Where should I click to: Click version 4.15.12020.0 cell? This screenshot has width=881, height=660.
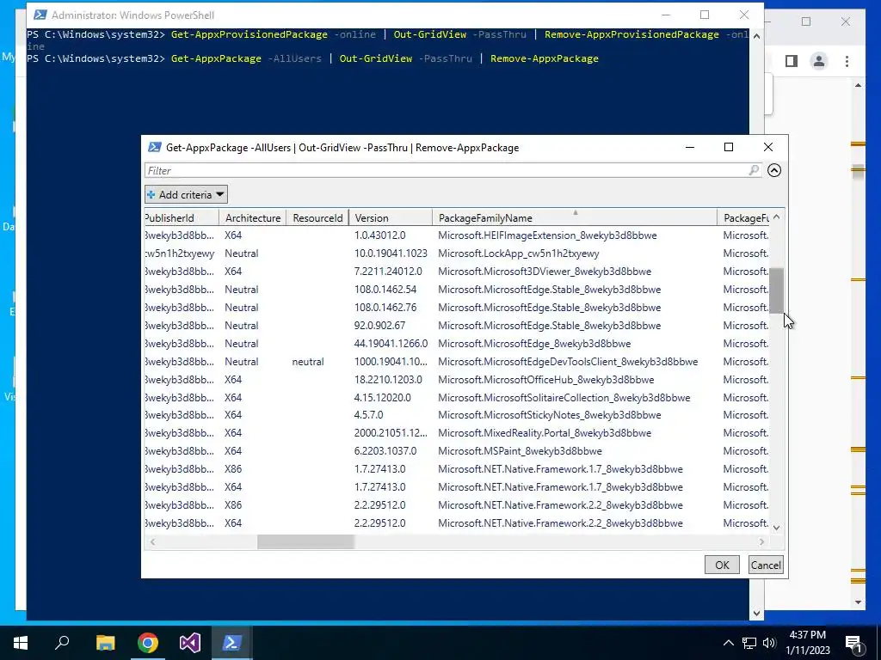[x=383, y=397]
